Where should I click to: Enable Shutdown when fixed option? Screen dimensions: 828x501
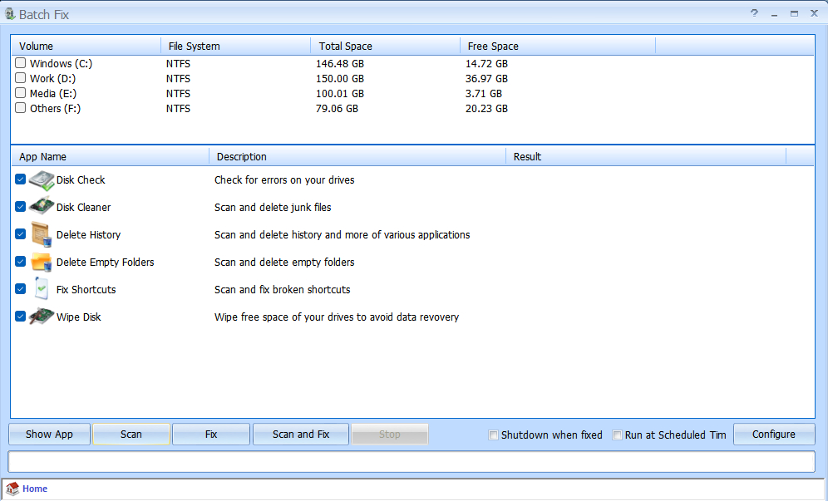[493, 435]
